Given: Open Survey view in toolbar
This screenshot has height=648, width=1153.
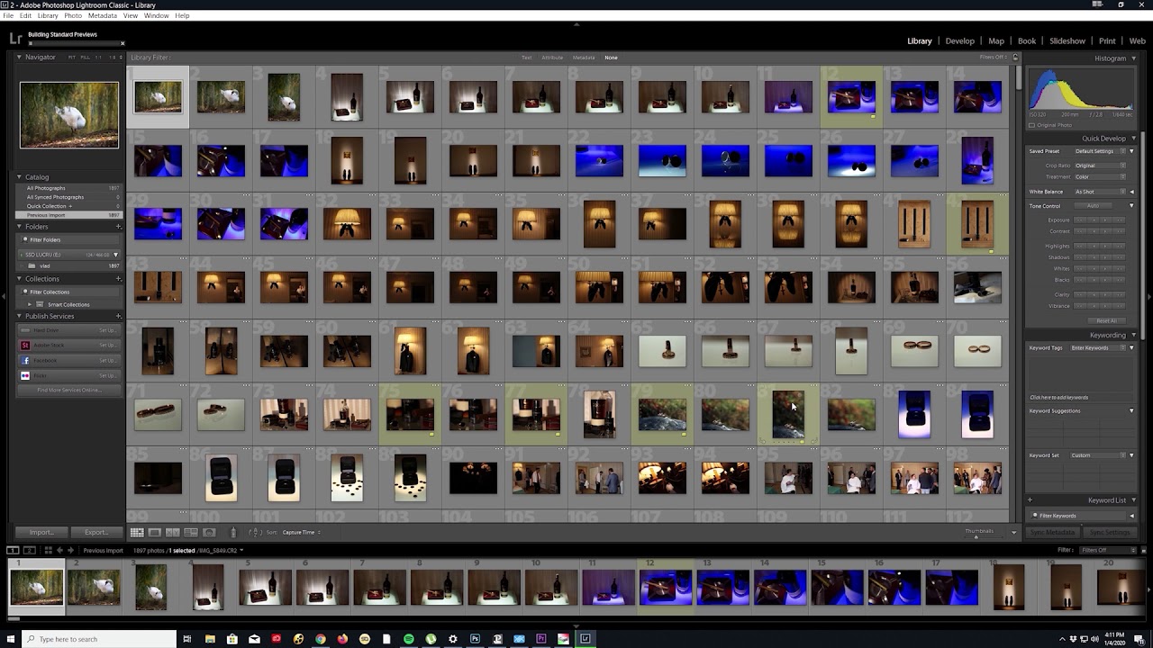Looking at the screenshot, I should (x=191, y=533).
